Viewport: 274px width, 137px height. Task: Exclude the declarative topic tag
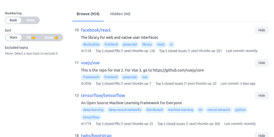tap(91, 44)
